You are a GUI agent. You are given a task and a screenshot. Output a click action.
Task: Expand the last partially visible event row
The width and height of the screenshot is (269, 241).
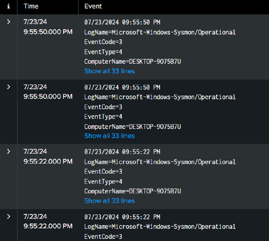pos(9,216)
